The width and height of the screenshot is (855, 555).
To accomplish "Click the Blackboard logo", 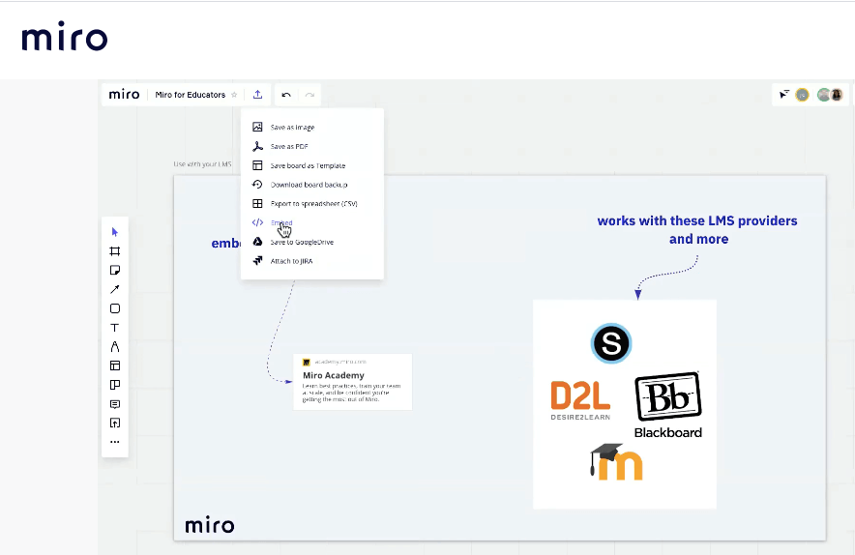I will (668, 405).
